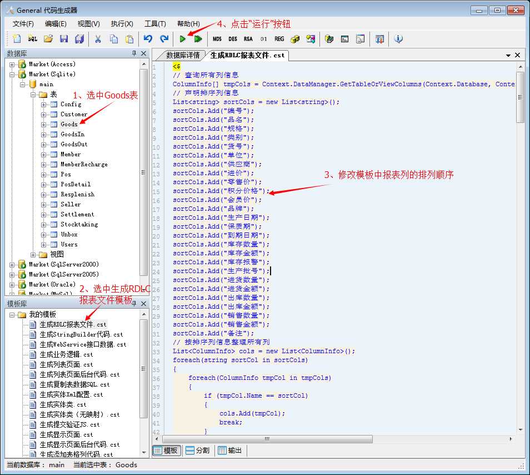Click the New file toolbar icon
The width and height of the screenshot is (530, 475).
click(17, 39)
